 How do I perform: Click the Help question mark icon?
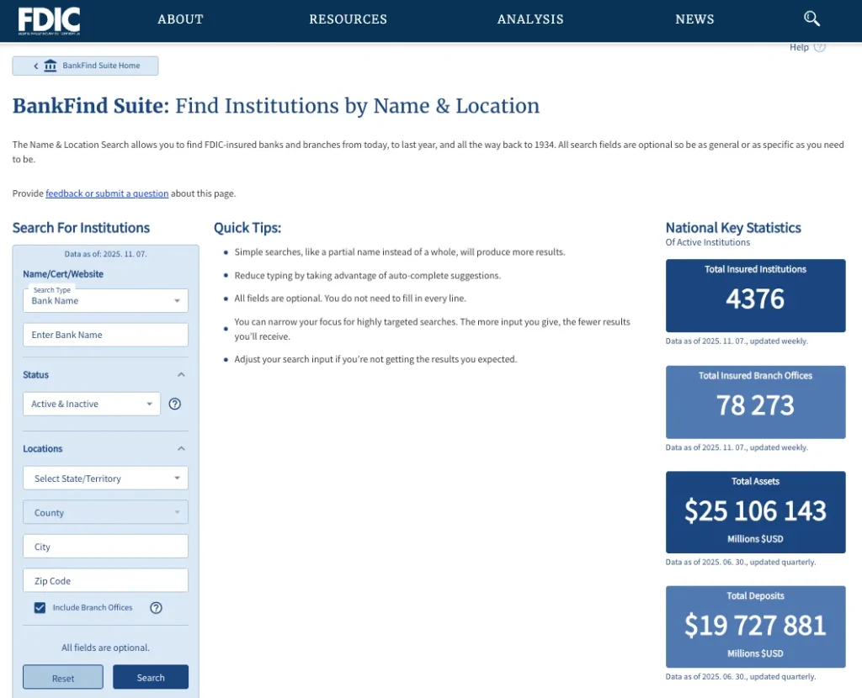click(x=819, y=47)
